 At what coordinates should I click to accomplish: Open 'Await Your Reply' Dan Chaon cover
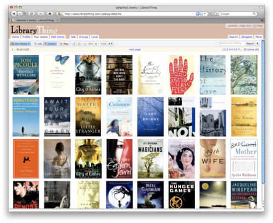(57, 116)
